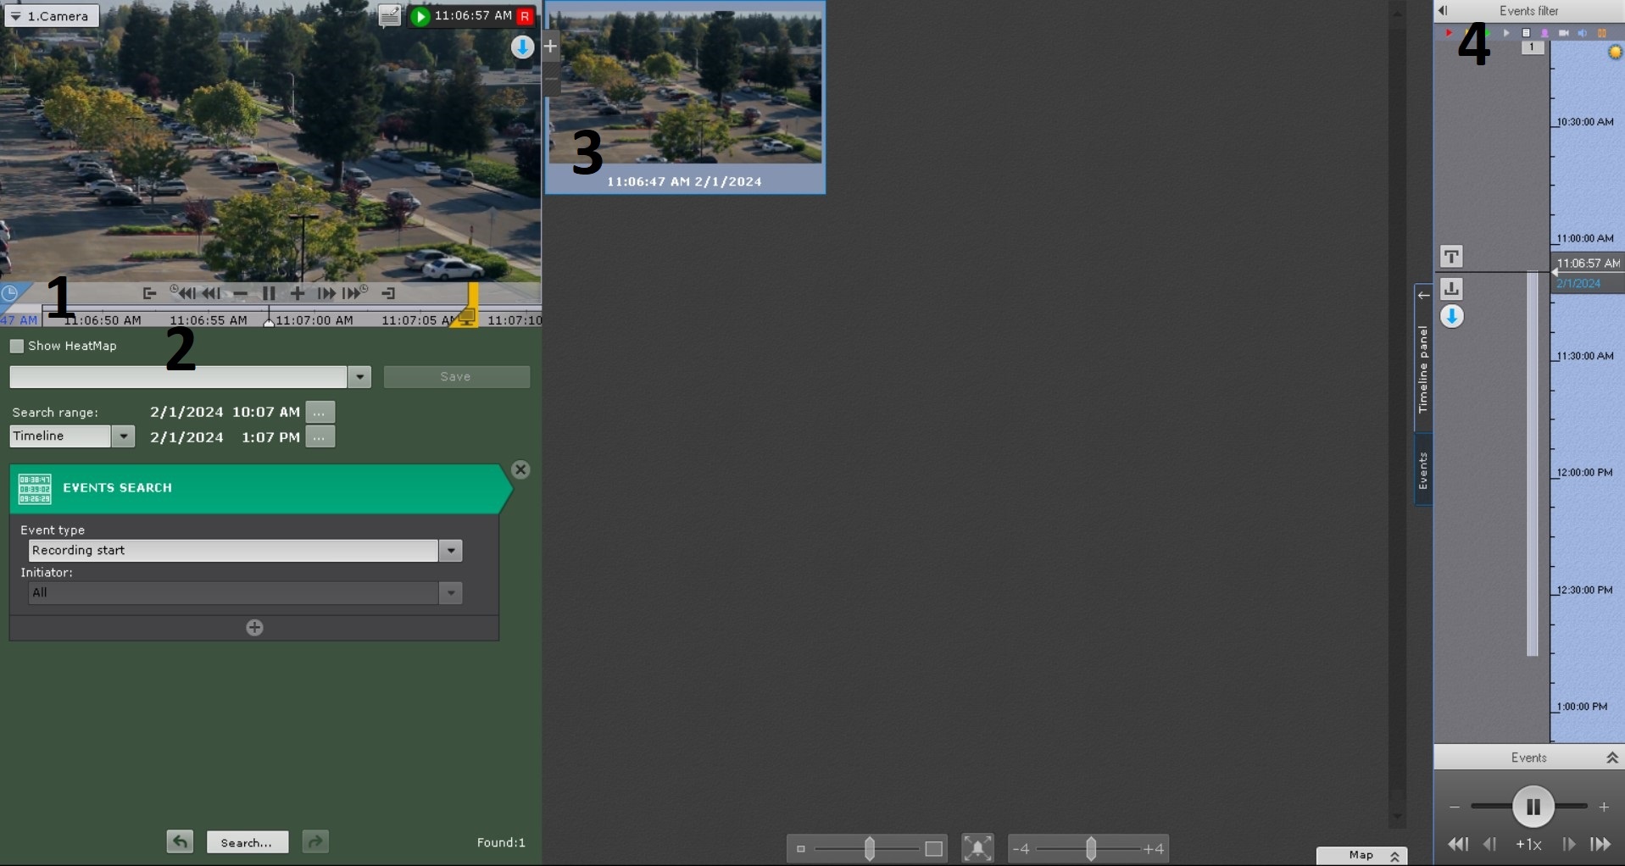Toggle the red R recording indicator

coord(525,16)
